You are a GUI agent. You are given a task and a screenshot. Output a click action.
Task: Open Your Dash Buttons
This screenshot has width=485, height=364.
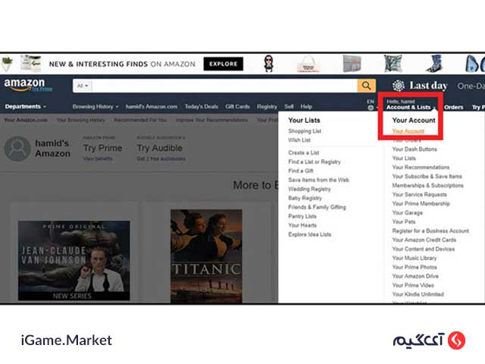point(415,149)
